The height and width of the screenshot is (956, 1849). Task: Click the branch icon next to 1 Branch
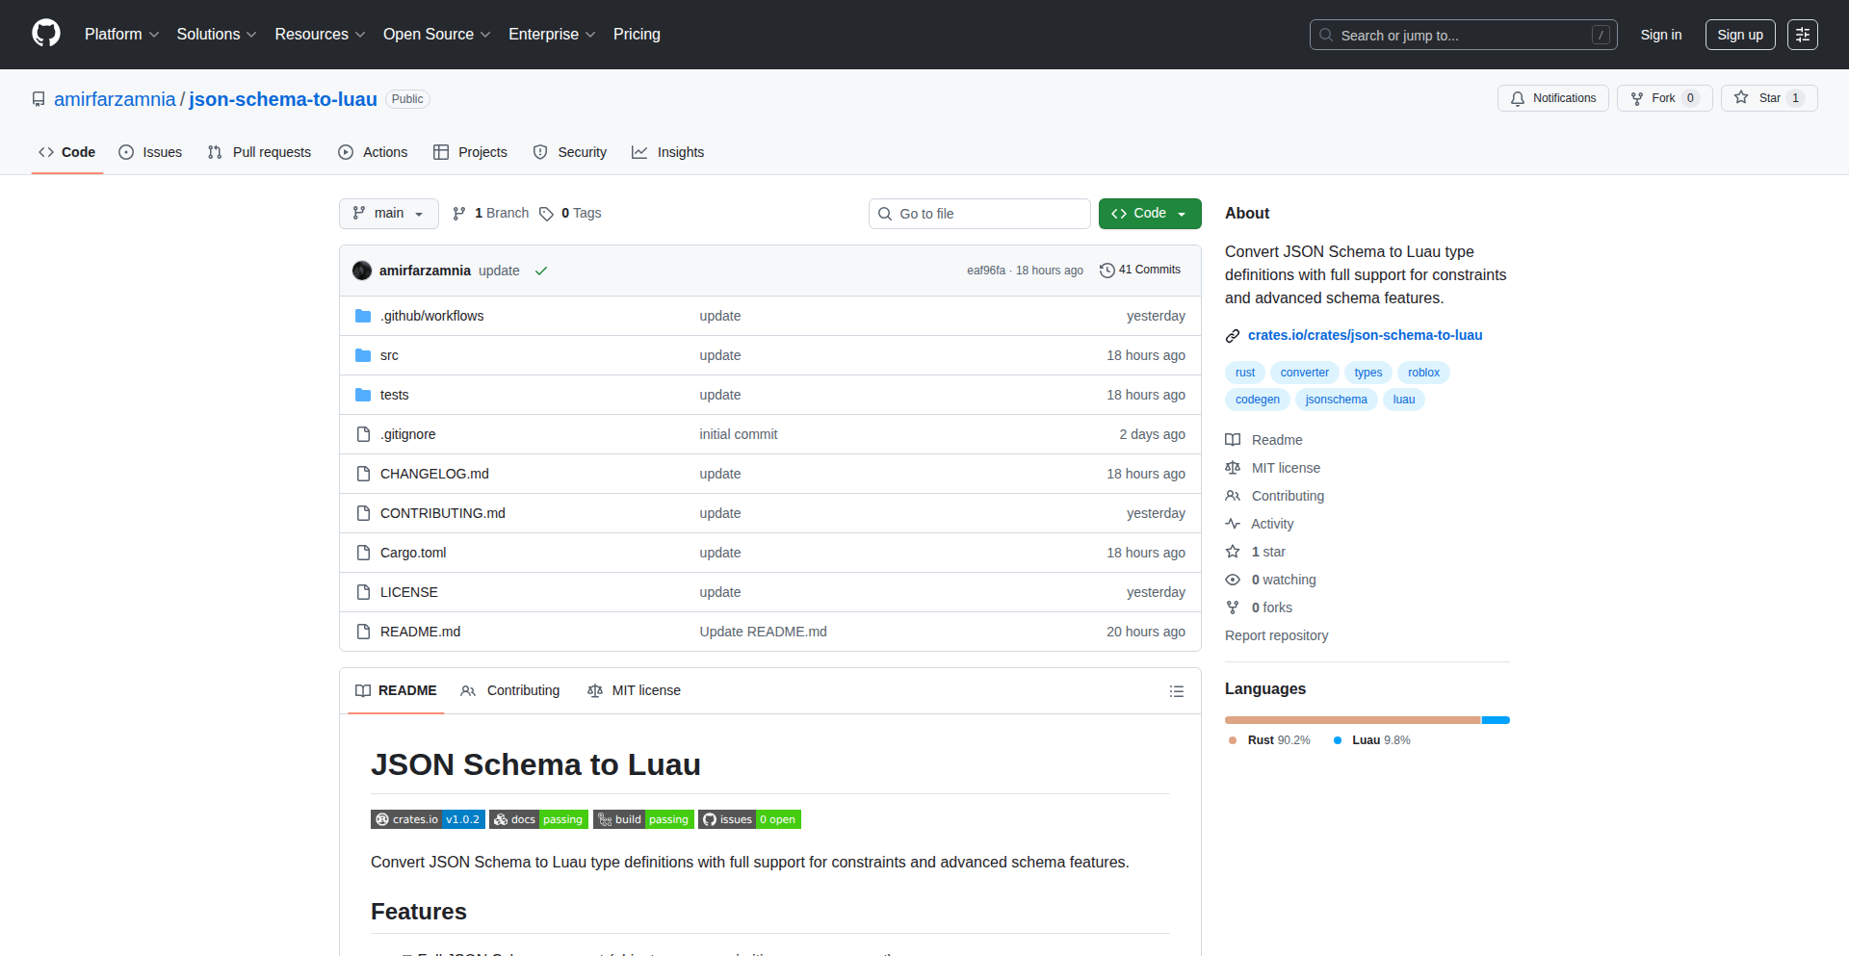pos(458,213)
